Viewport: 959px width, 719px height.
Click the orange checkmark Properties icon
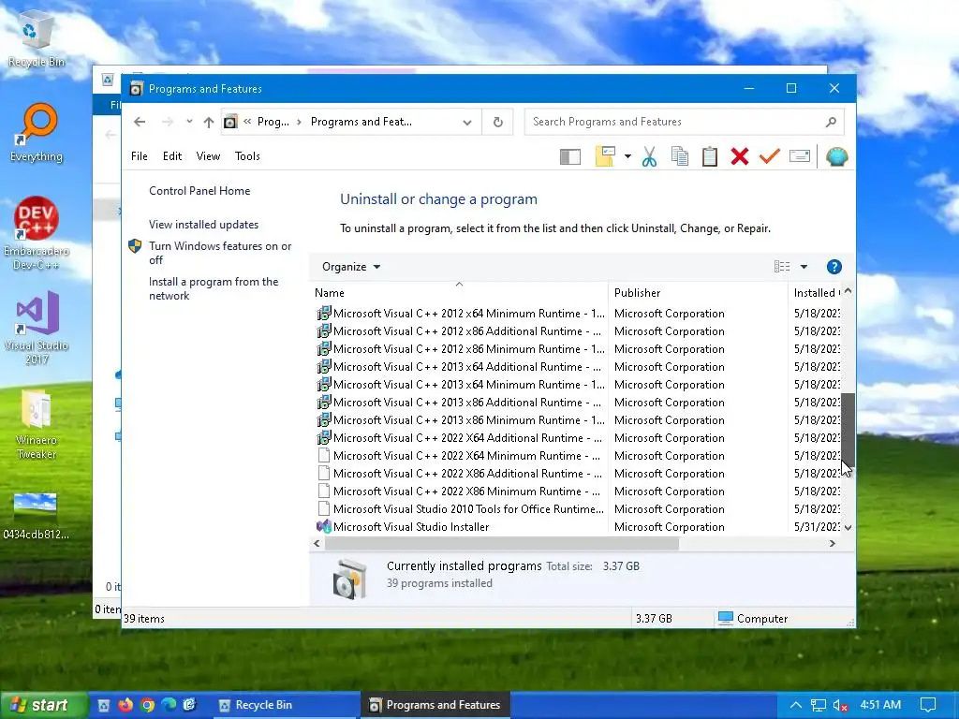pos(770,156)
